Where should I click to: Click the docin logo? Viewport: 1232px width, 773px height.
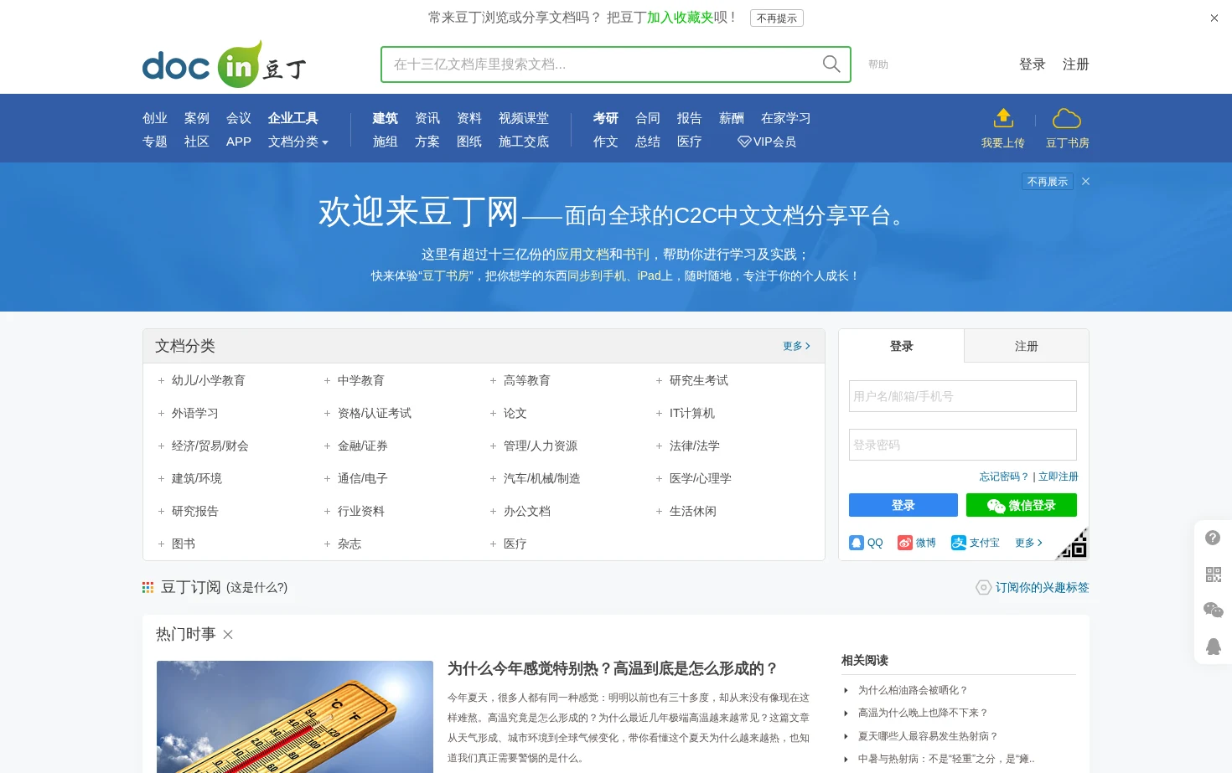tap(224, 64)
